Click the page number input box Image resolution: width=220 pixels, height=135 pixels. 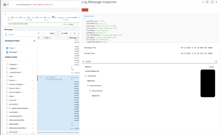58,33
